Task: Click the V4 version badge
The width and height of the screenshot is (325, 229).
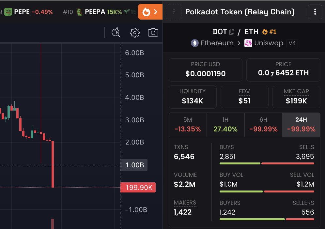Action: click(292, 43)
